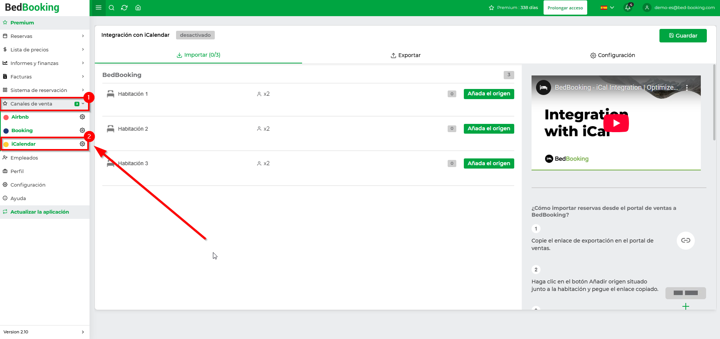Image resolution: width=720 pixels, height=339 pixels.
Task: Click the link chain icon in step 1
Action: pos(686,240)
